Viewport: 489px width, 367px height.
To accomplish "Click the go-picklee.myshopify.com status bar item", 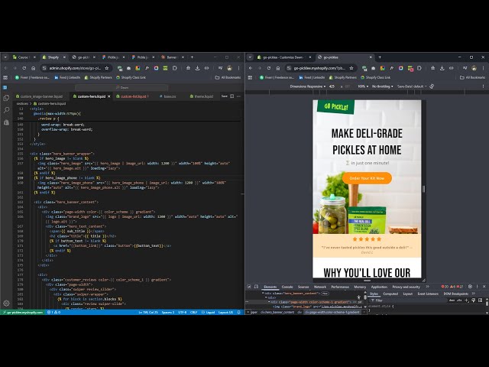I will (22, 312).
